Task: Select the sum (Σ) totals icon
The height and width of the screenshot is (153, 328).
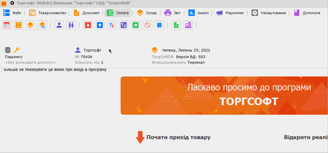Action: (x=18, y=25)
